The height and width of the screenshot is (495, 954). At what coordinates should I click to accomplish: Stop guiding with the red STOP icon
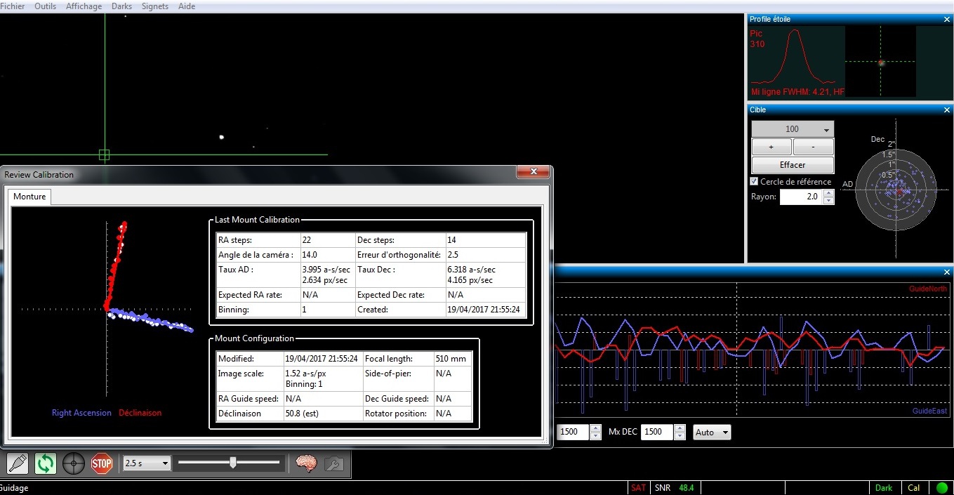coord(102,463)
